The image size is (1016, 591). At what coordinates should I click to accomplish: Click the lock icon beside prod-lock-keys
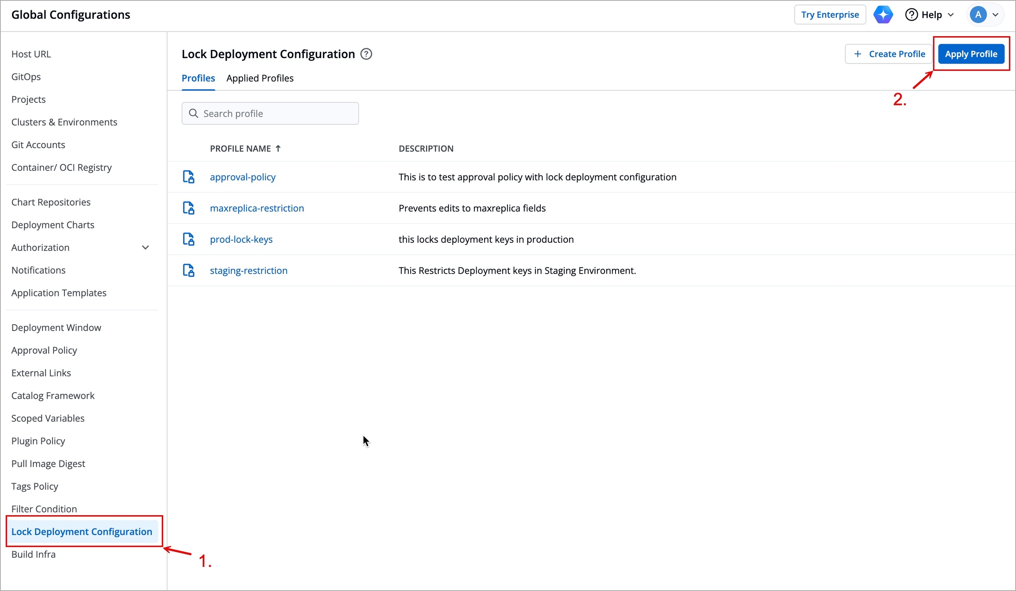pos(189,239)
